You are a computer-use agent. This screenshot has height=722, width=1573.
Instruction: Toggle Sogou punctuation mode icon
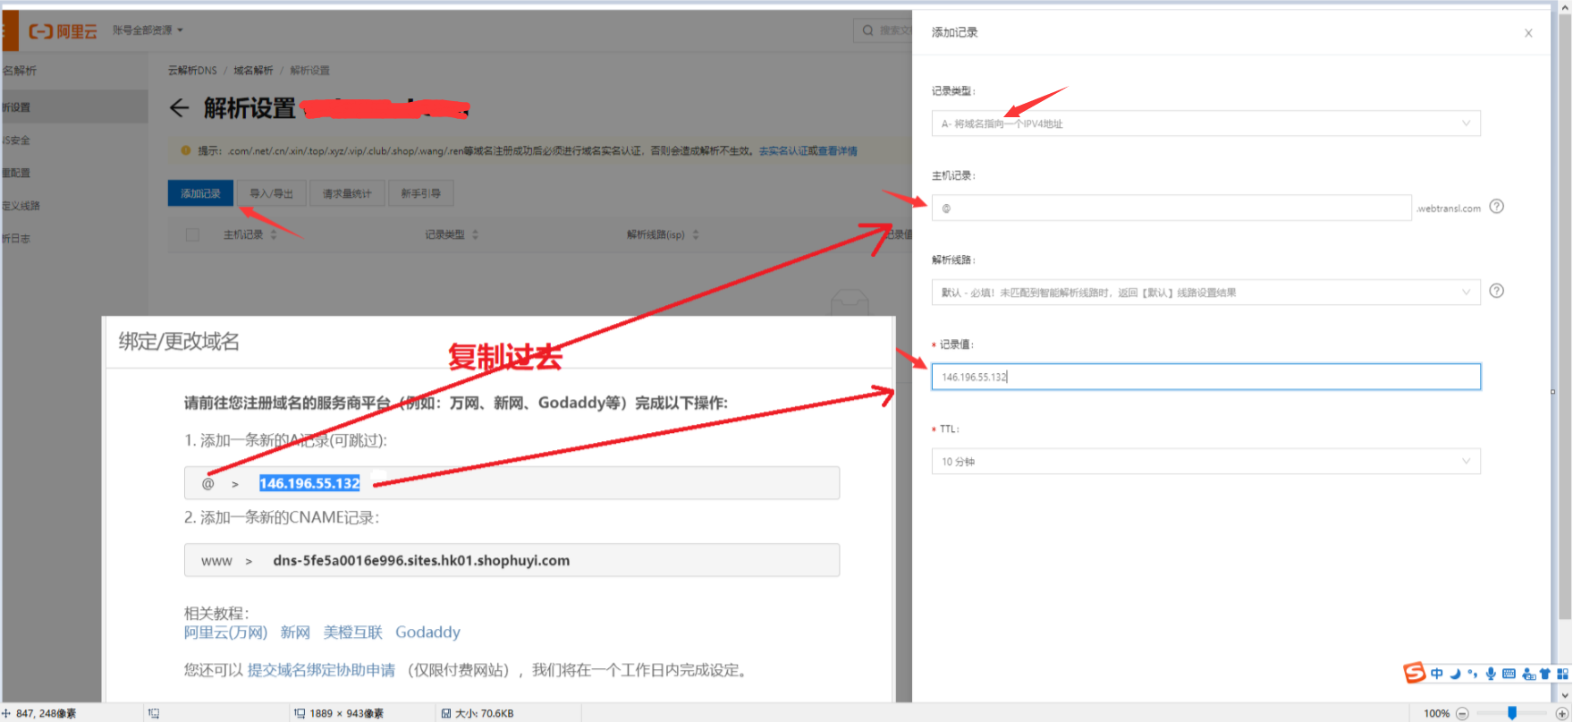1472,674
